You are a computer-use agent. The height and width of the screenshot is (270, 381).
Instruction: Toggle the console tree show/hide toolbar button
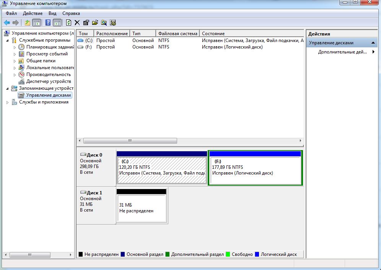(37, 23)
